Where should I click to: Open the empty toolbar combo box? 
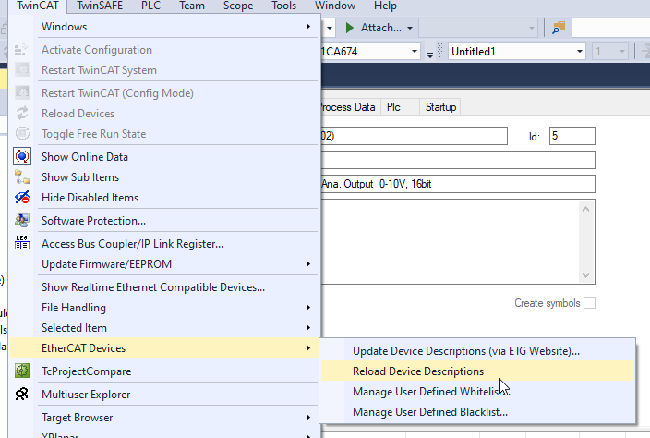pos(478,29)
